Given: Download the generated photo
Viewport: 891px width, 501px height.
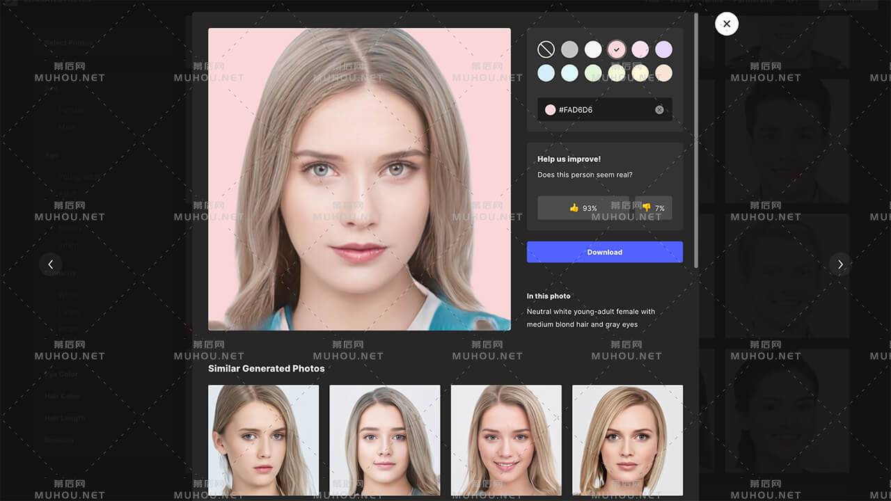Looking at the screenshot, I should pyautogui.click(x=604, y=252).
